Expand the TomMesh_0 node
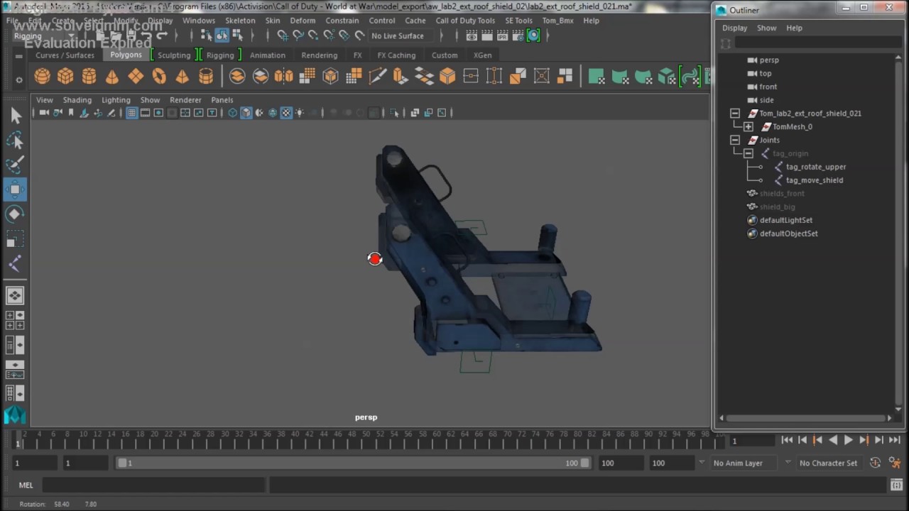909x511 pixels. click(749, 127)
